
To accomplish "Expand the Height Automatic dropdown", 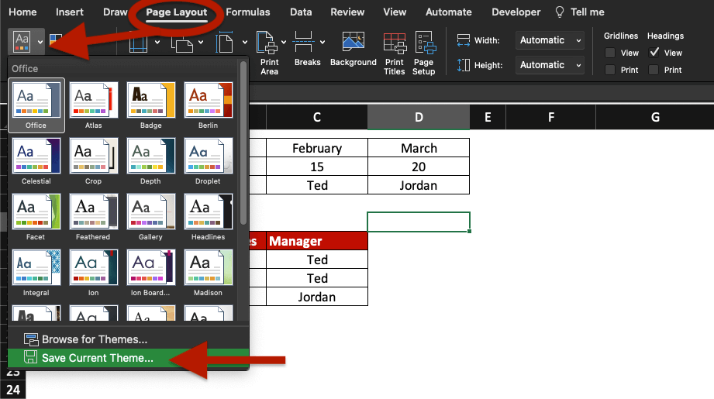I will pyautogui.click(x=550, y=65).
